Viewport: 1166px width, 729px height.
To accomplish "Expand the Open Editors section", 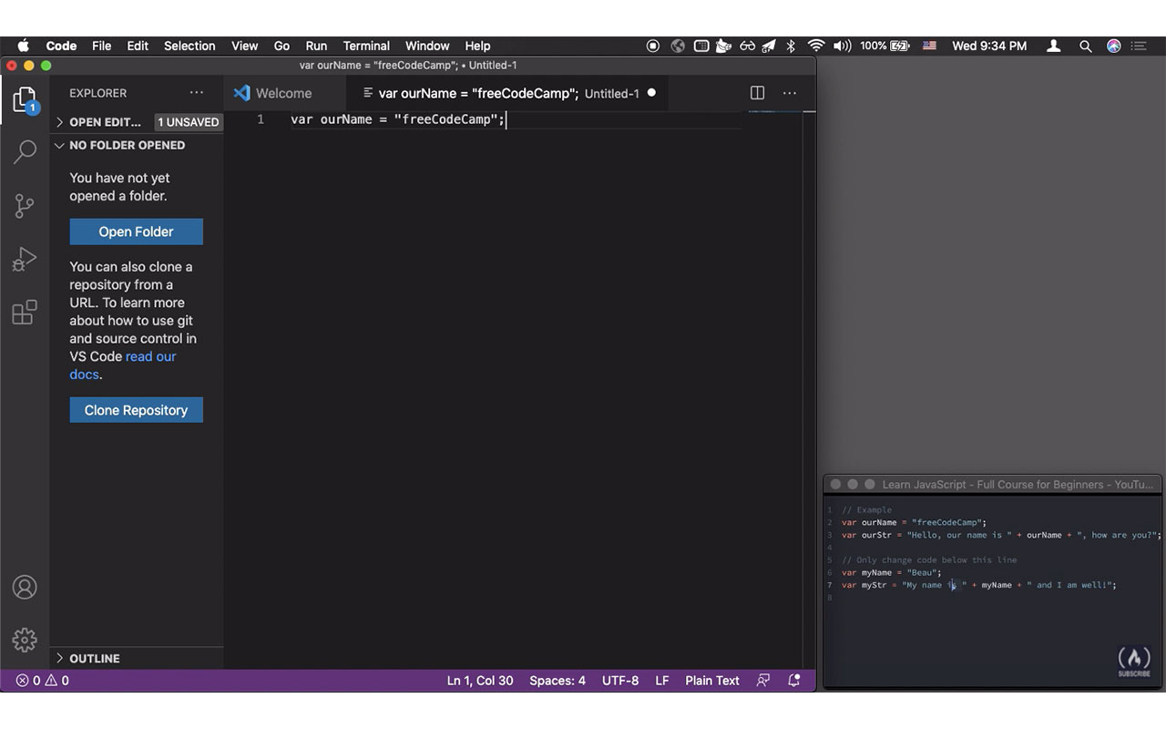I will point(105,122).
